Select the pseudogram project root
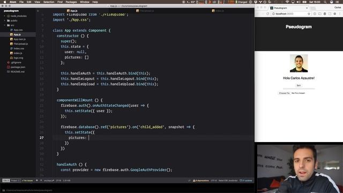Viewport: 343px width, 193px height. [11, 11]
